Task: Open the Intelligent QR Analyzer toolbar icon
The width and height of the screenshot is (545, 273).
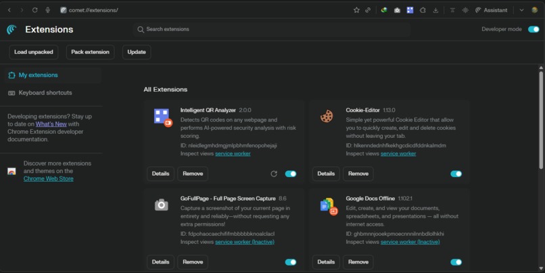Action: click(410, 10)
